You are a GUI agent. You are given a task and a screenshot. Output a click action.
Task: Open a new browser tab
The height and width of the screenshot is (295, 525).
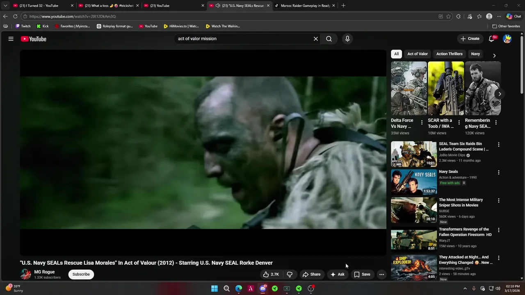(x=343, y=6)
